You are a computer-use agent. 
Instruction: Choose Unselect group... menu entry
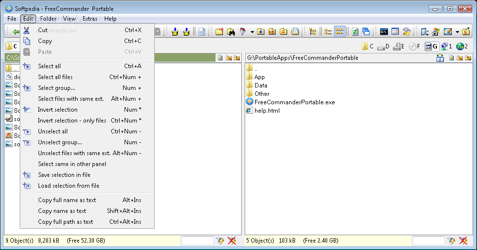(x=87, y=142)
